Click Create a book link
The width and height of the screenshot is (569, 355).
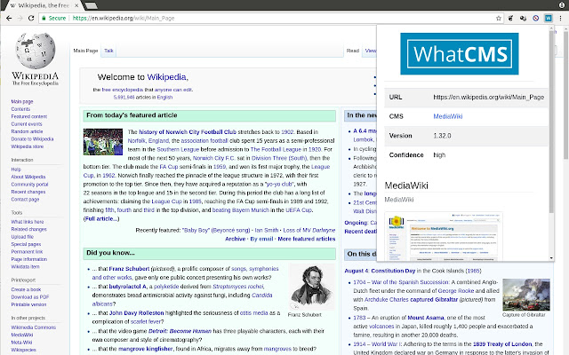click(x=26, y=289)
